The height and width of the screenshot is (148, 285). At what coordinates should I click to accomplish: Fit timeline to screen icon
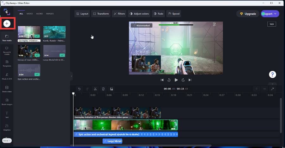(x=272, y=89)
